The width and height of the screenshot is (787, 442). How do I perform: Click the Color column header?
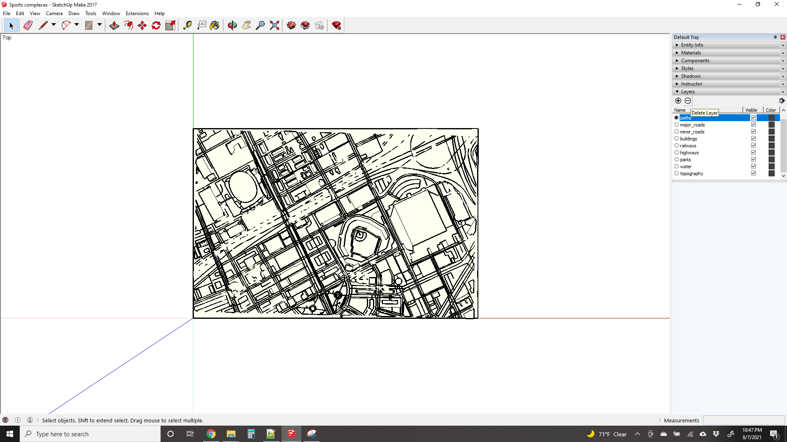(x=771, y=110)
